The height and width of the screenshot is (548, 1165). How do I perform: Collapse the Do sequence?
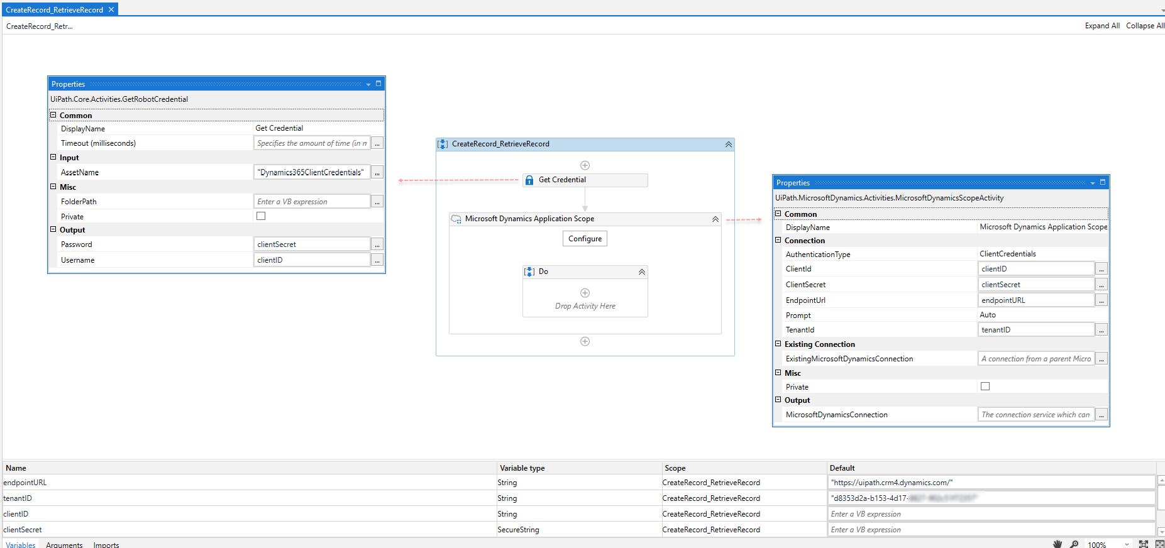coord(642,272)
